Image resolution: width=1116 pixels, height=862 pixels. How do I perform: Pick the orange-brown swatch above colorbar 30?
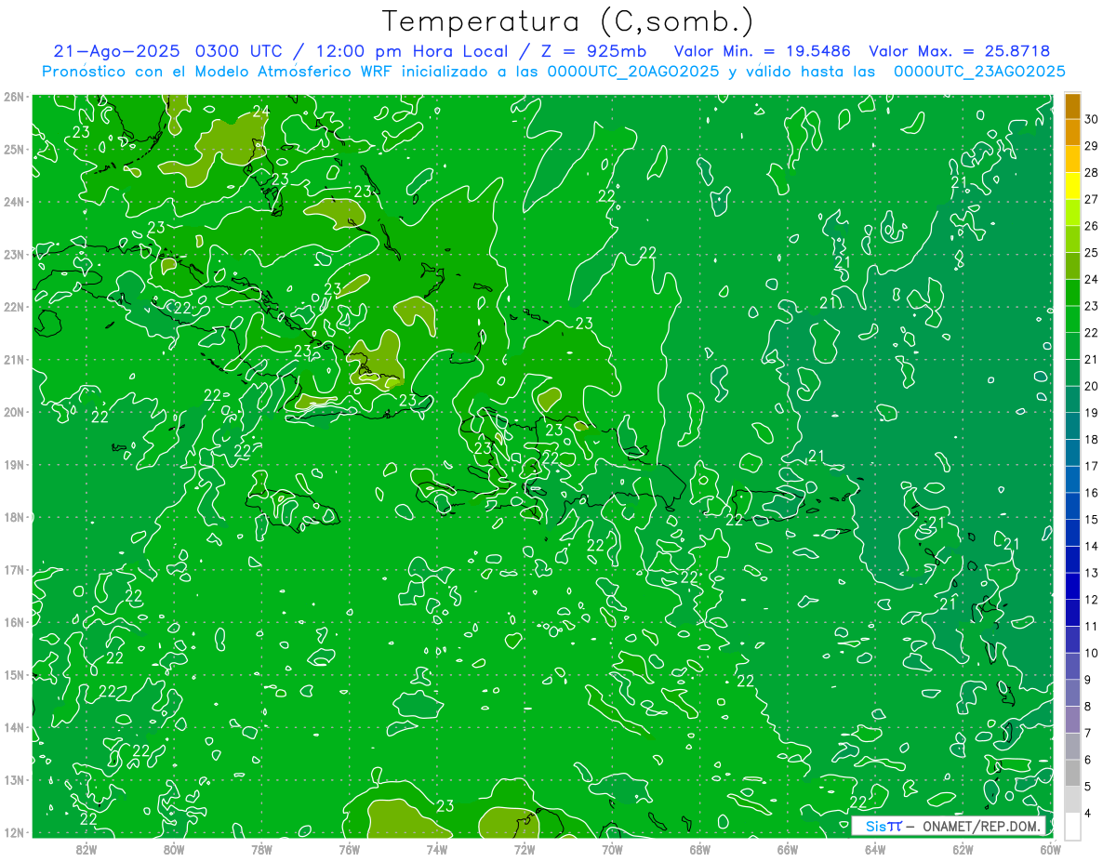(x=1072, y=106)
